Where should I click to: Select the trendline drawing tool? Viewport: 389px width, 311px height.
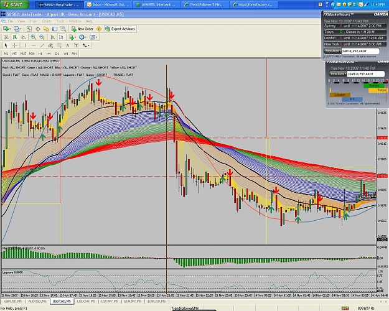coord(42,45)
